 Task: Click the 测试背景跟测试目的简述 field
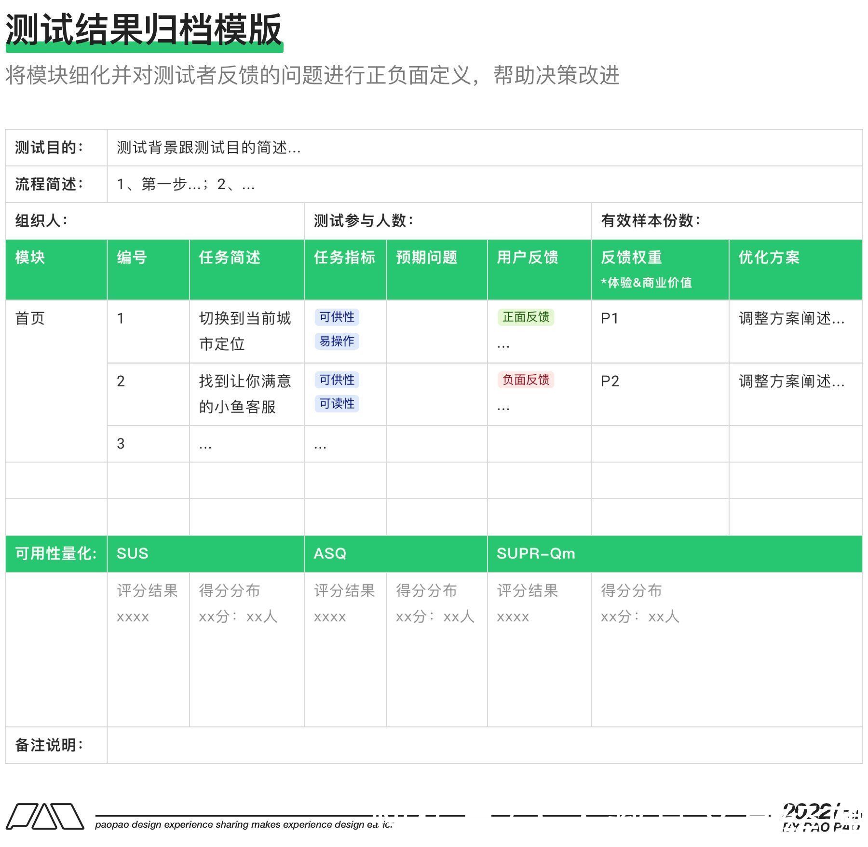pyautogui.click(x=485, y=148)
